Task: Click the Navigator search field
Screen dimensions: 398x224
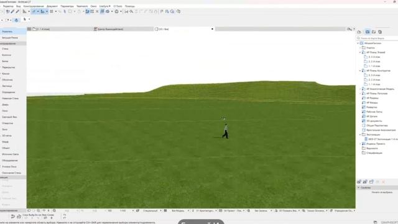Action: (x=378, y=38)
